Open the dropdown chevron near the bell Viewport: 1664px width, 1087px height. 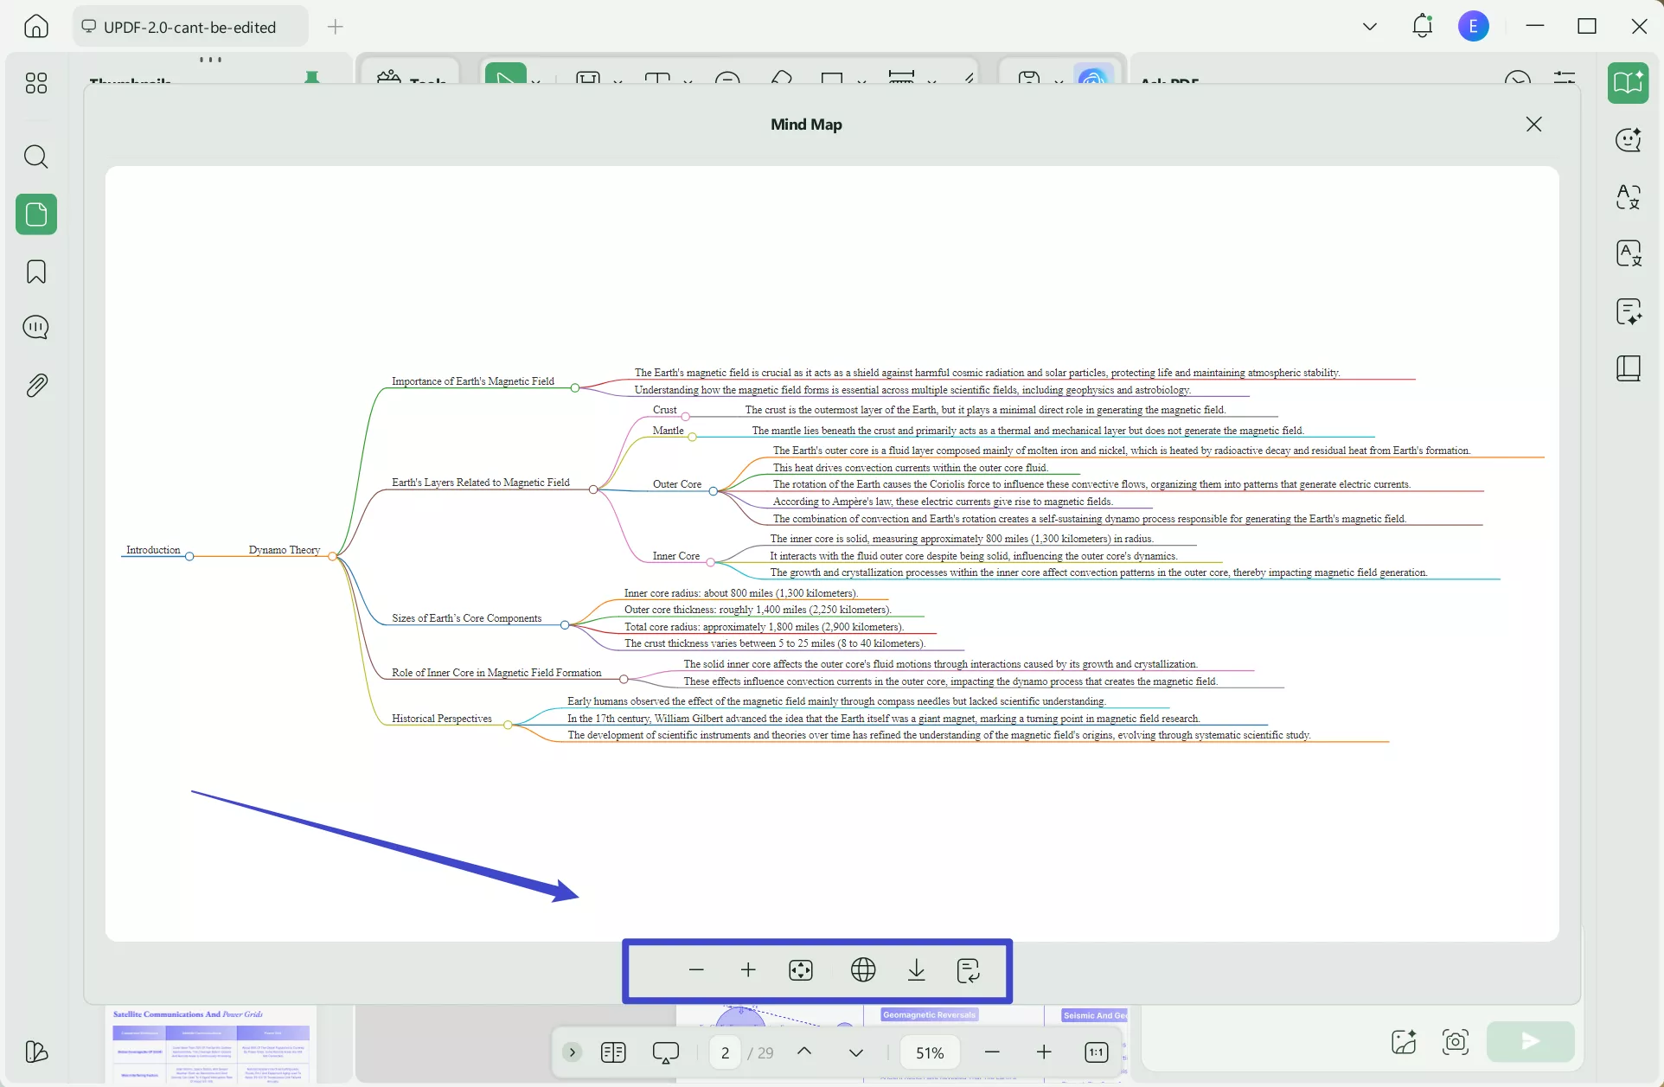[1369, 26]
